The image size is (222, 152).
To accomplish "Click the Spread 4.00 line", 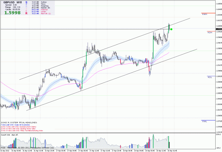I will click(x=11, y=5).
